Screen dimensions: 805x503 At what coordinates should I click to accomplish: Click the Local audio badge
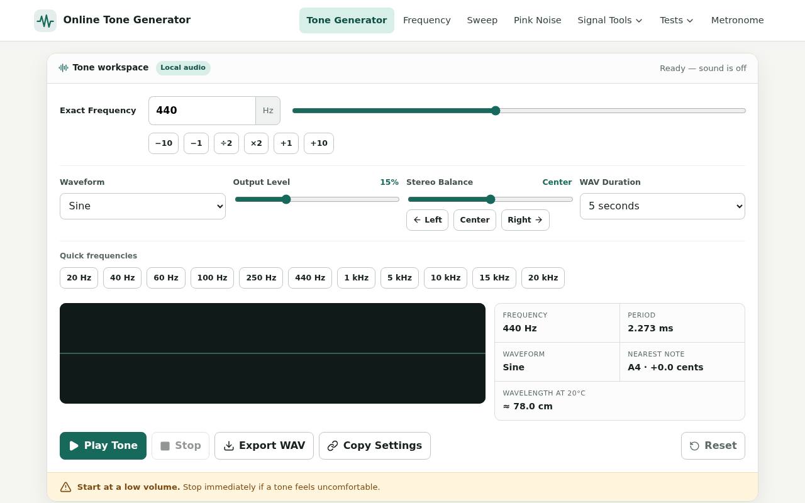pos(183,68)
